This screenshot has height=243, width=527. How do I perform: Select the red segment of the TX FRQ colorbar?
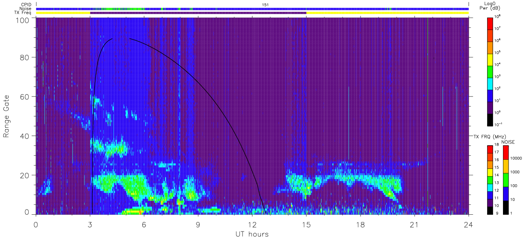click(x=490, y=150)
